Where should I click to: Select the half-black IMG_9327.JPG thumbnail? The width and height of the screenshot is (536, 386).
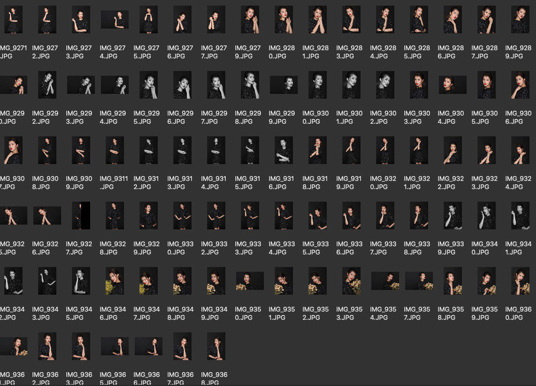point(81,216)
